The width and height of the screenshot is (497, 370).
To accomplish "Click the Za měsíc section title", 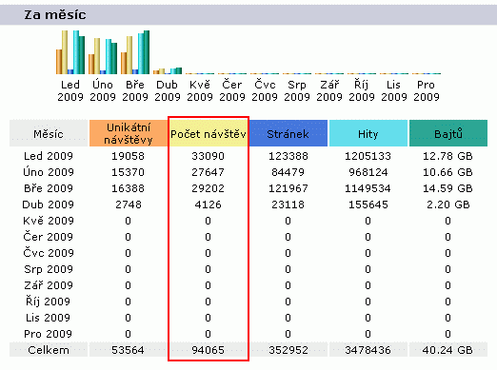I will click(55, 14).
